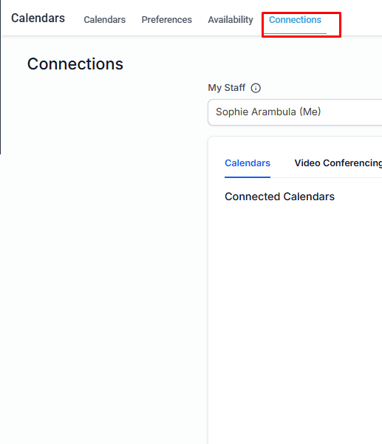The image size is (382, 444).
Task: Click the bold Calendars title at top left
Action: 38,18
